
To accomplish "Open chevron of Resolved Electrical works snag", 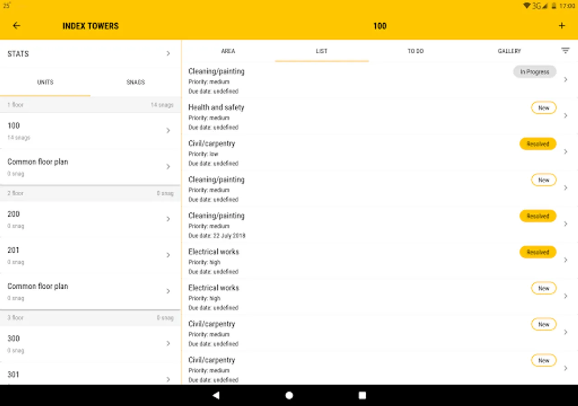I will [x=566, y=260].
